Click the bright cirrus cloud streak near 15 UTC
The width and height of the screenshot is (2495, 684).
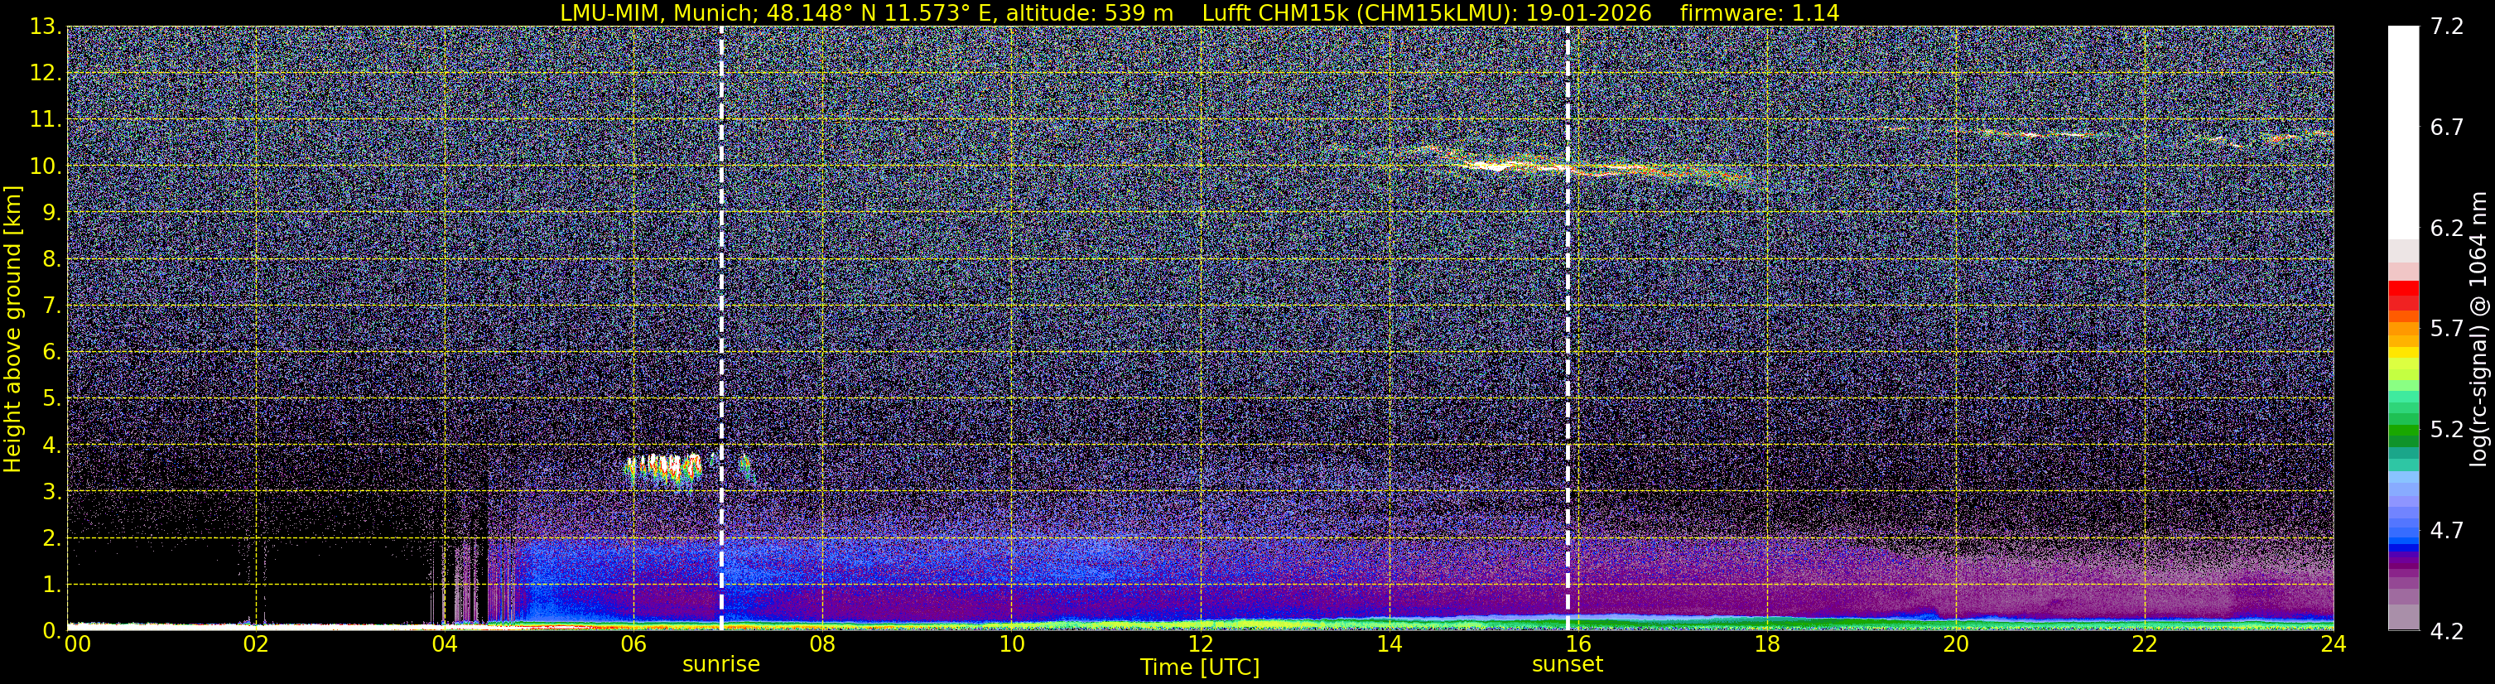tap(1496, 166)
